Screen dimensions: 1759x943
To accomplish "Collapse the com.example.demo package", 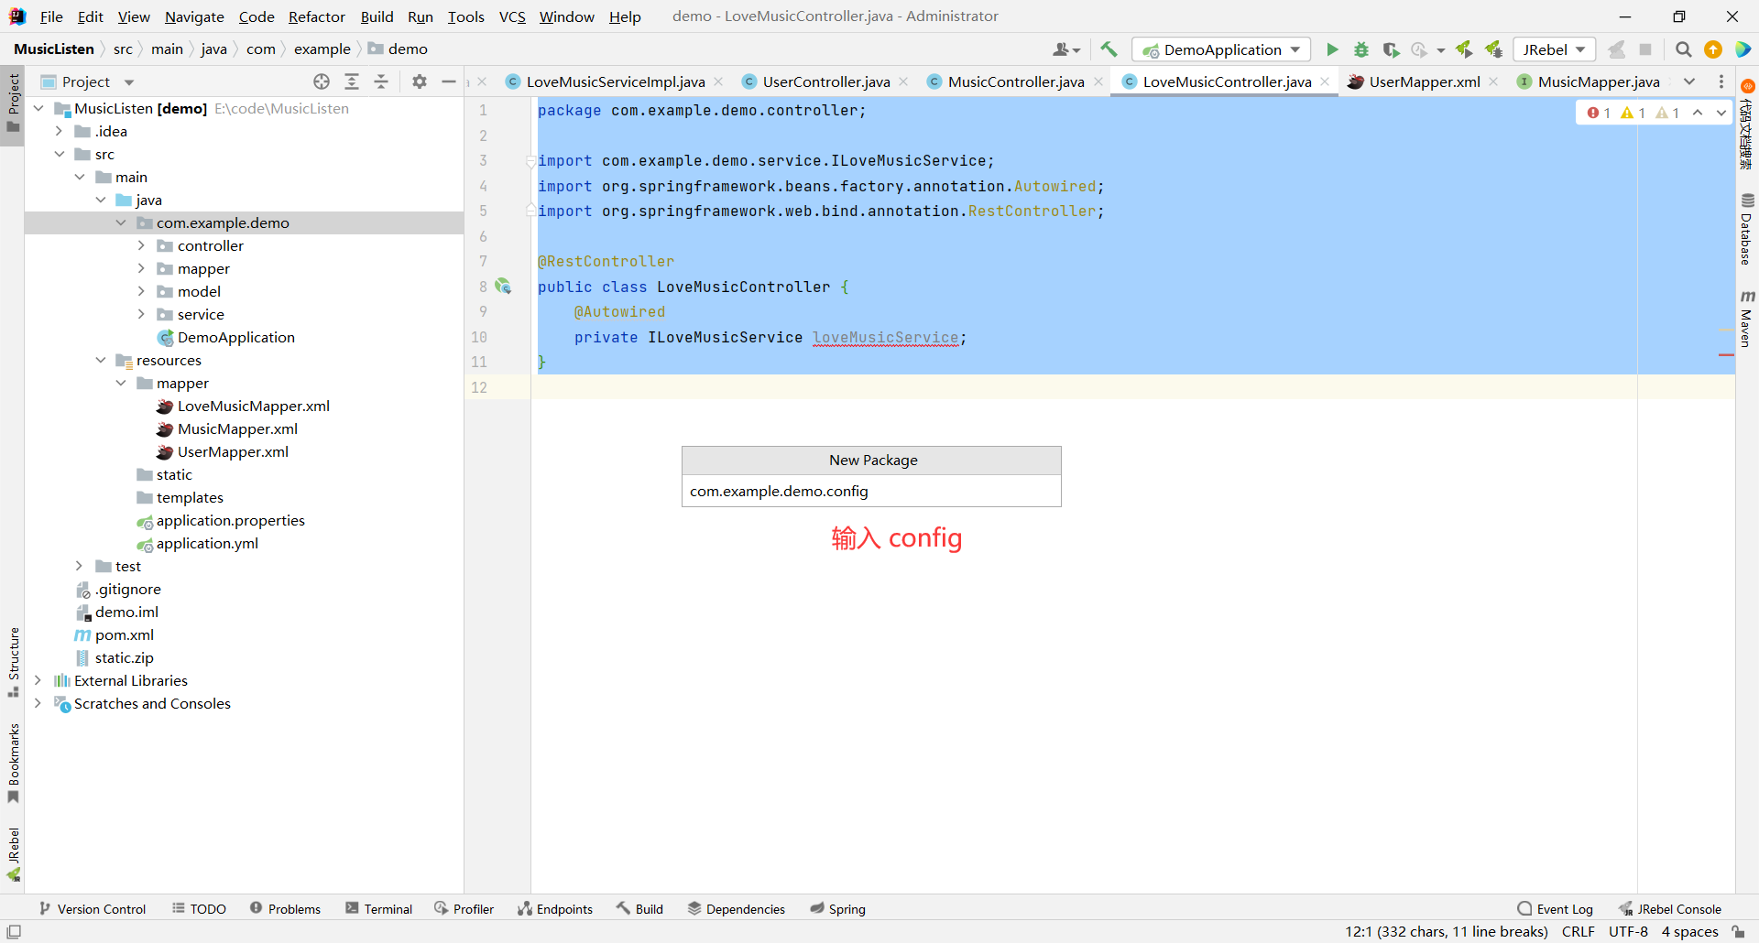I will (x=121, y=222).
